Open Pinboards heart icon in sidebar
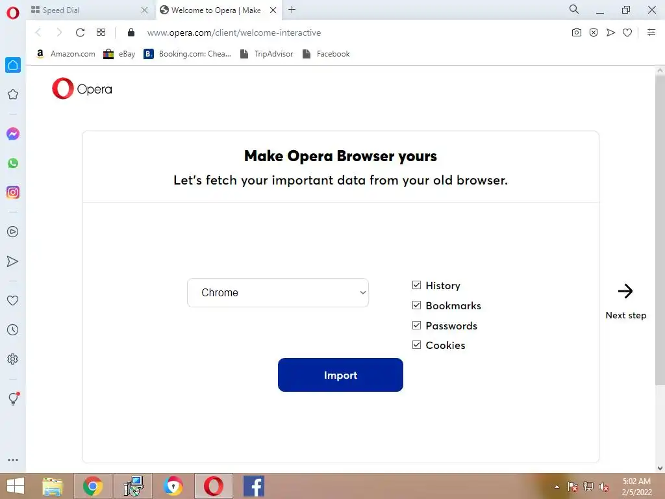Viewport: 665px width, 499px height. tap(13, 300)
